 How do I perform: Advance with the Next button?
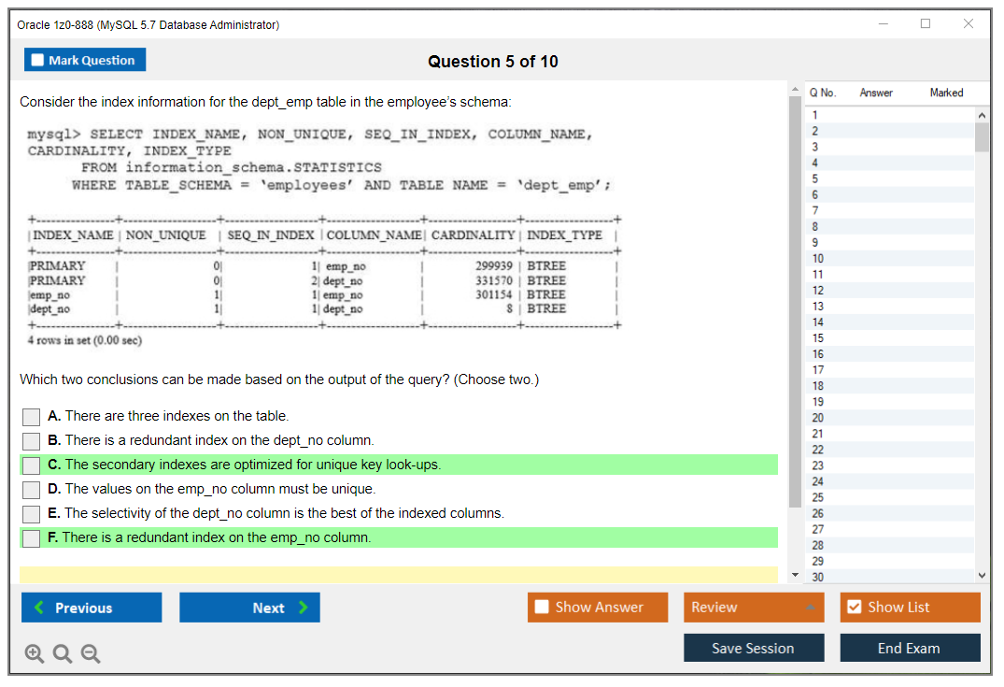tap(249, 608)
